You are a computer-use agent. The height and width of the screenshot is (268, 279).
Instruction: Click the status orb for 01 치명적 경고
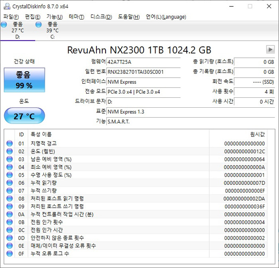(10, 143)
